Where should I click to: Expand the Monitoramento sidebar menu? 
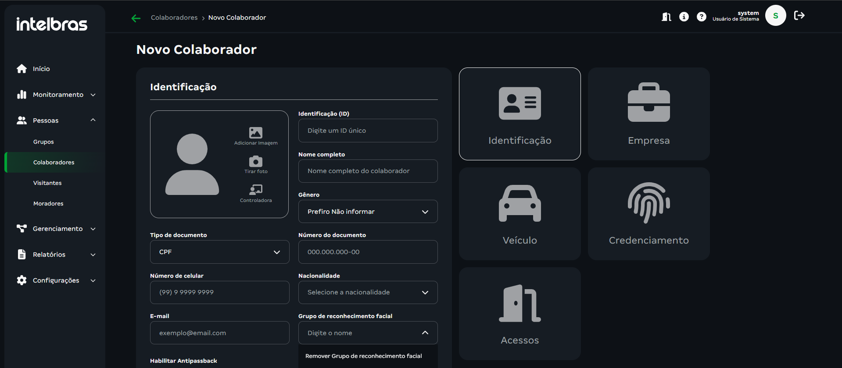(x=57, y=95)
